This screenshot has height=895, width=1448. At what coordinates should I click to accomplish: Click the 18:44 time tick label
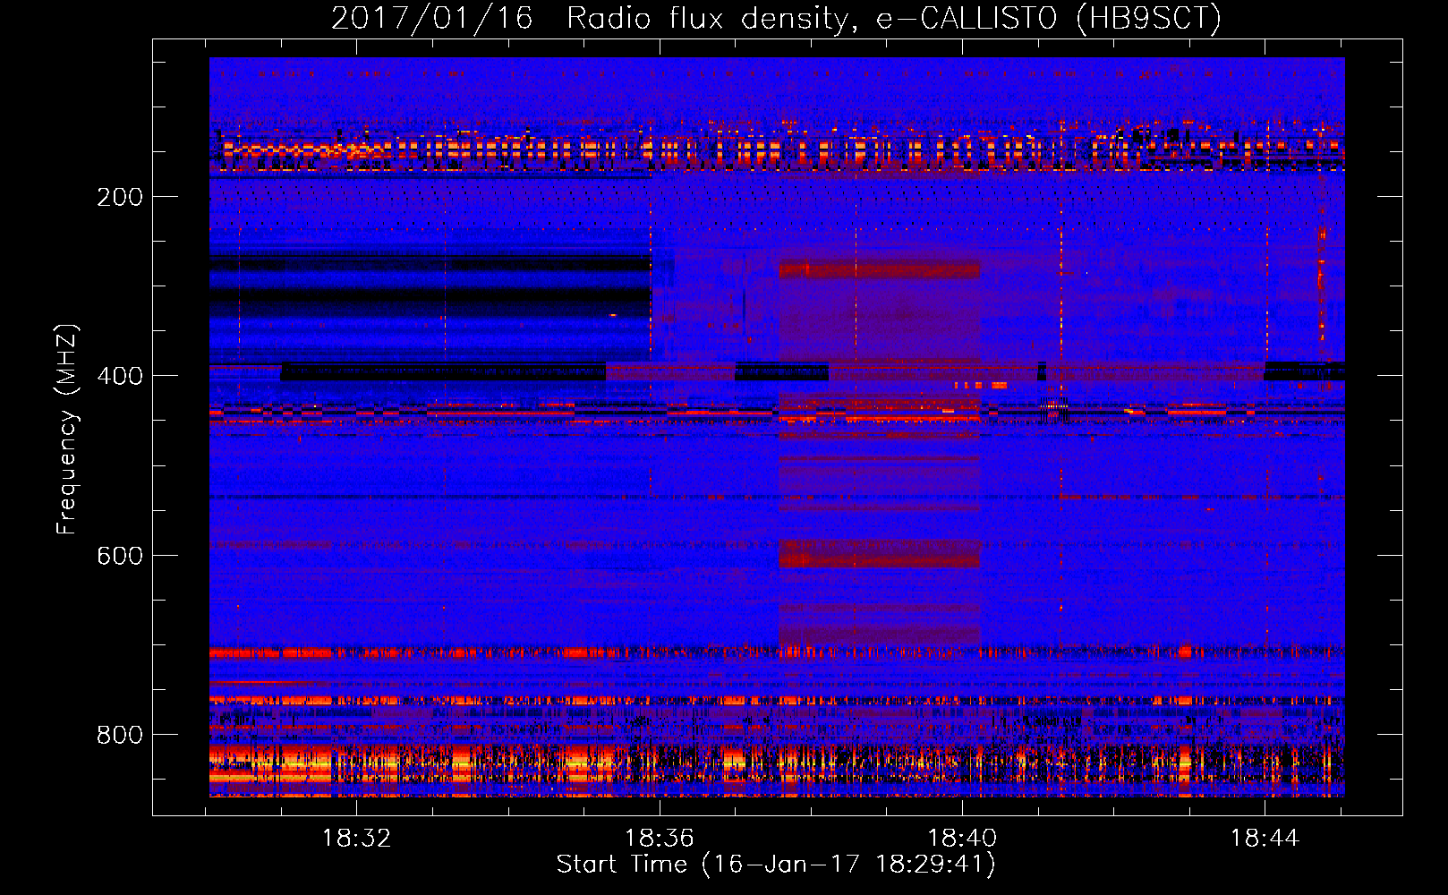pos(1265,838)
